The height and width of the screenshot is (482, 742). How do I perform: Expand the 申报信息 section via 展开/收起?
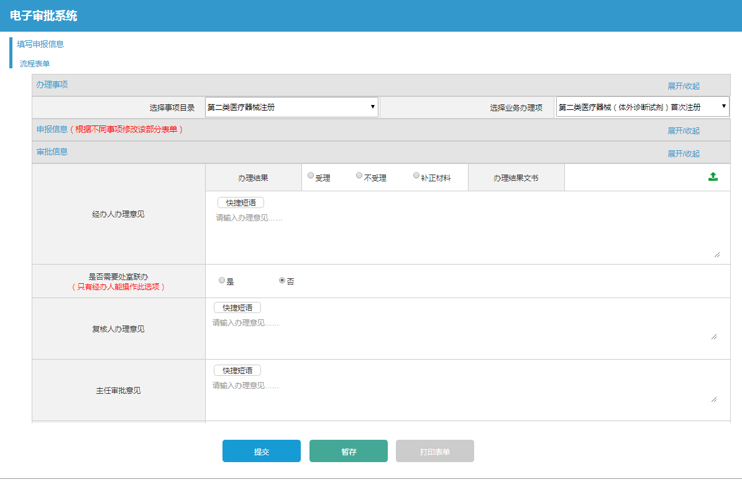[683, 130]
